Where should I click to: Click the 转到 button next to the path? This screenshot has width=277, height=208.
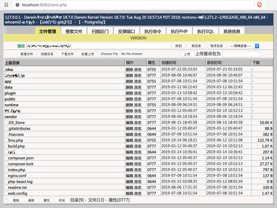[178, 46]
